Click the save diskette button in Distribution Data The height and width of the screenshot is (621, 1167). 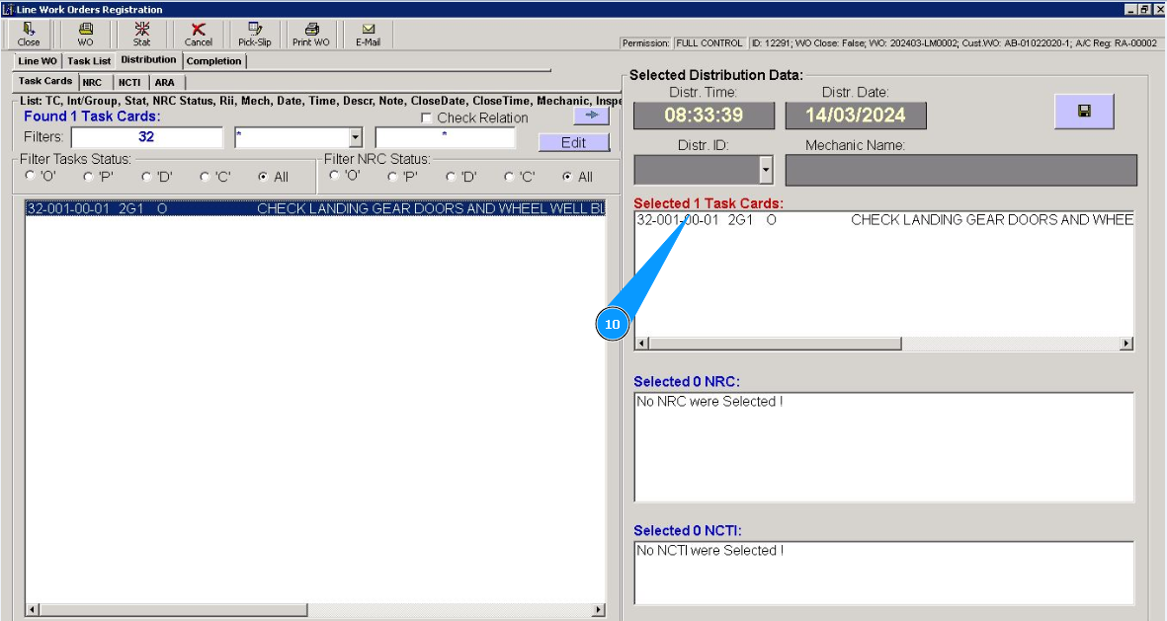coord(1084,111)
